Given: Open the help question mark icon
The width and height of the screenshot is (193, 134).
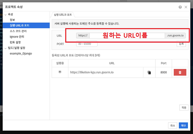Looking at the screenshot, I should (x=180, y=7).
